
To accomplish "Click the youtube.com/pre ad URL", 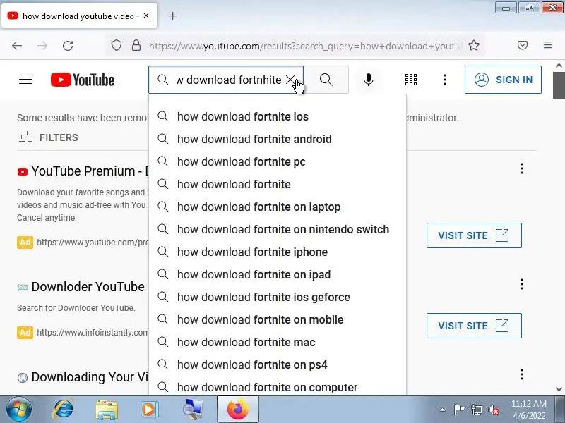I will coord(93,243).
